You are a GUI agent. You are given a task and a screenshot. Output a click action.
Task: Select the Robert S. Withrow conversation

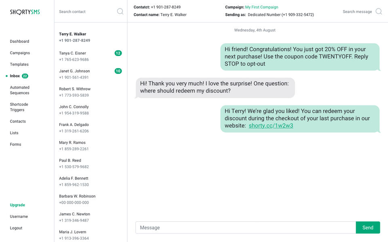coord(75,92)
